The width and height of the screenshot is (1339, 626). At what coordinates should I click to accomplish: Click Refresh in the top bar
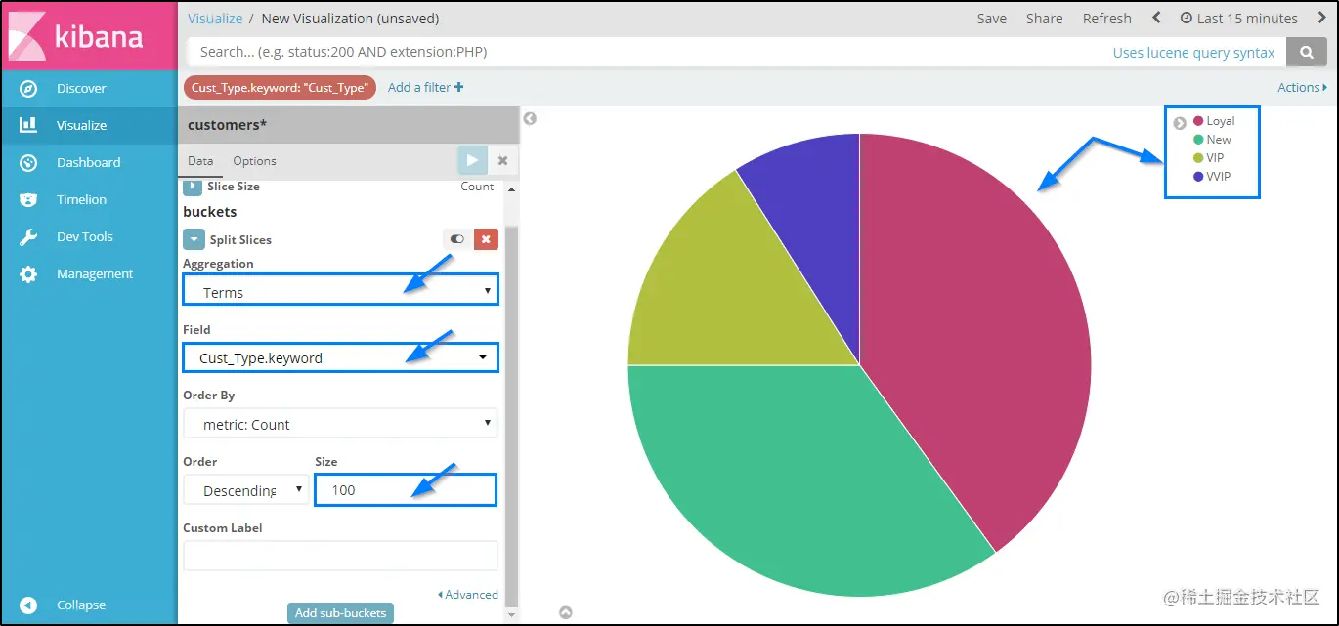(1106, 18)
